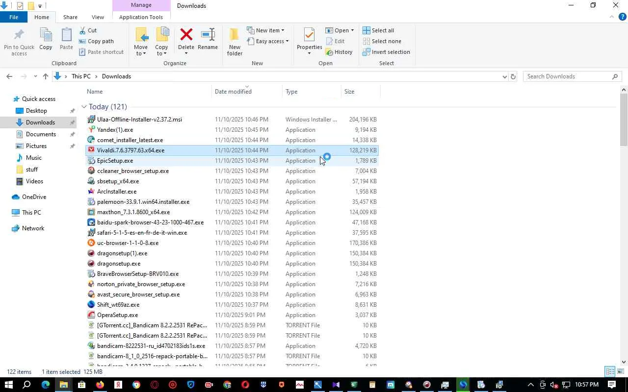Sort by the Size column header
Viewport: 628px width, 392px height.
[361, 92]
